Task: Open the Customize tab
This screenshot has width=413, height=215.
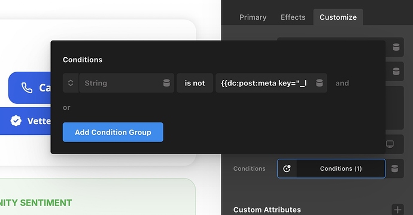Action: pos(338,17)
